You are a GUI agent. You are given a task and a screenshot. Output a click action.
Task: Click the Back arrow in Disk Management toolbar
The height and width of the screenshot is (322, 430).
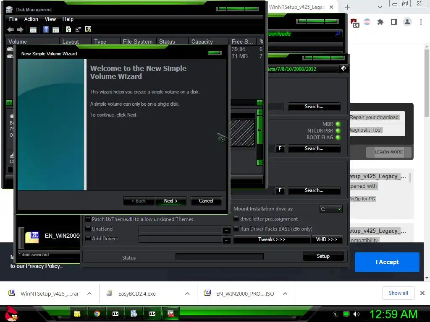(10, 29)
